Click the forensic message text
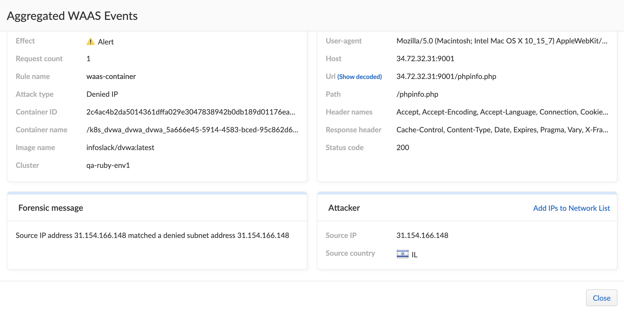This screenshot has width=624, height=313. click(152, 235)
